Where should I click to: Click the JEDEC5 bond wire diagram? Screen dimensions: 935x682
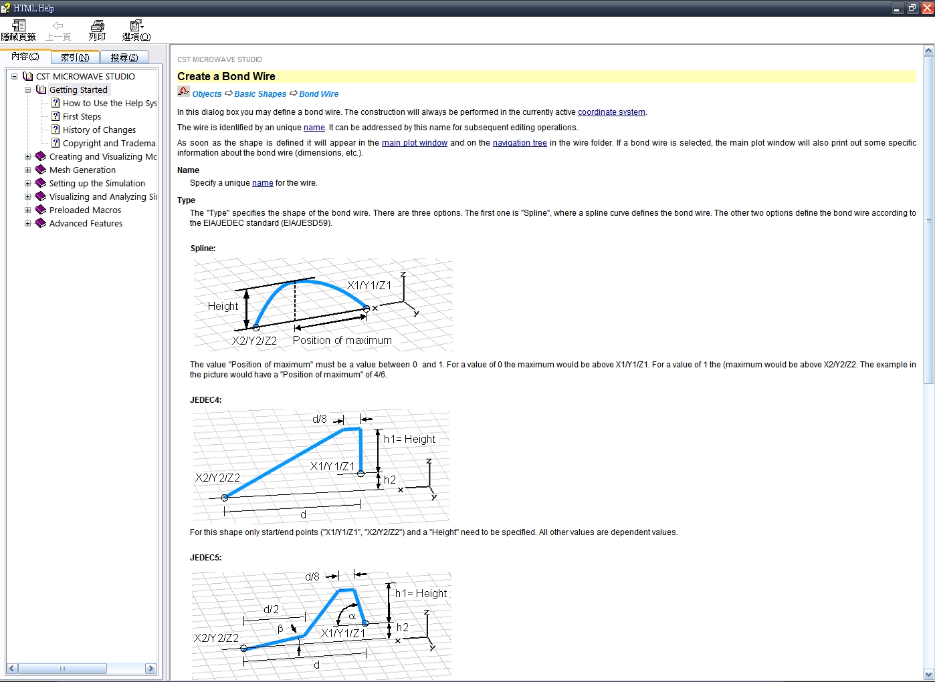coord(321,625)
